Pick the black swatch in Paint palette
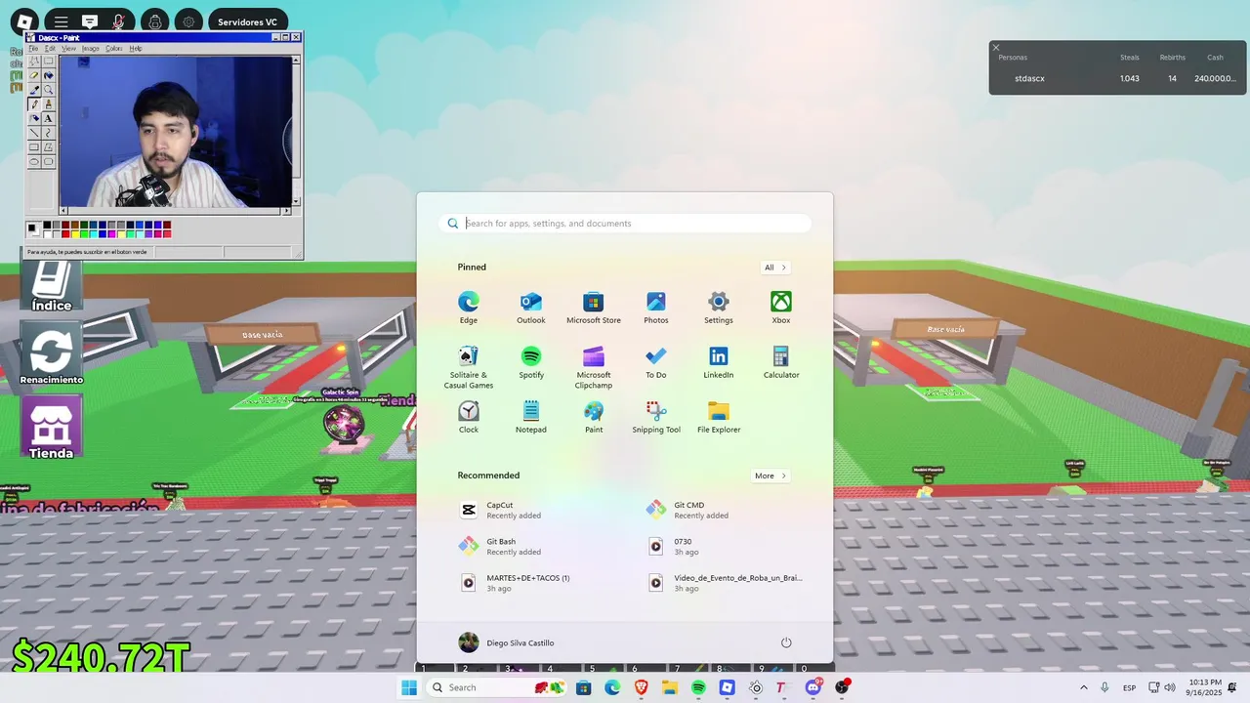Screen dimensions: 1250x703 click(47, 226)
